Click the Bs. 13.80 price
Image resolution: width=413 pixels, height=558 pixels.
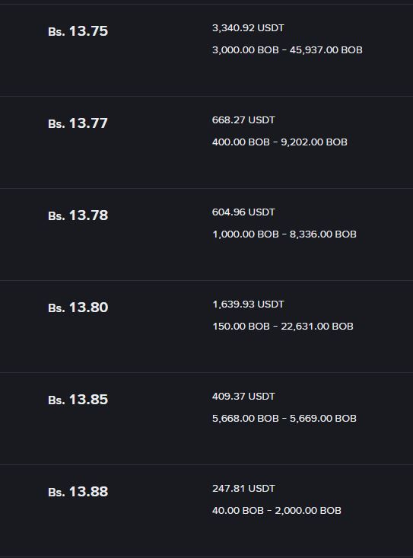(x=78, y=308)
